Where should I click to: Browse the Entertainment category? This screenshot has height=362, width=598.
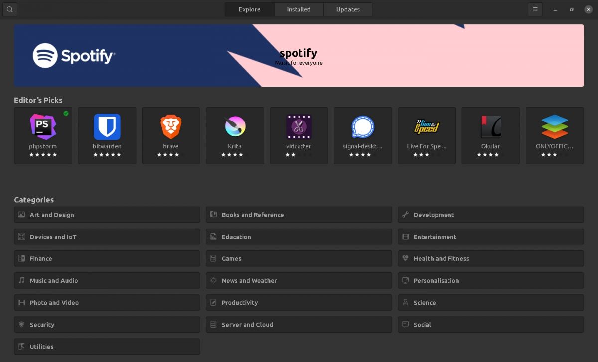(x=491, y=237)
